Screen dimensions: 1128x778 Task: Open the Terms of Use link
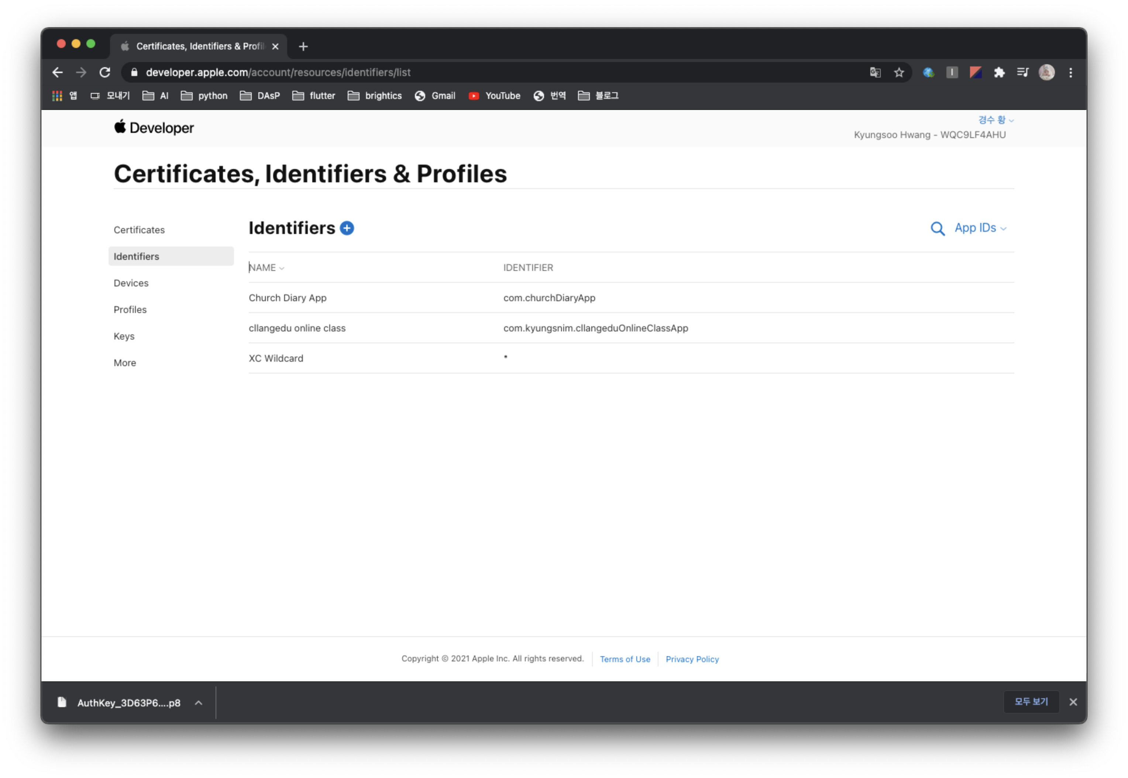(625, 659)
